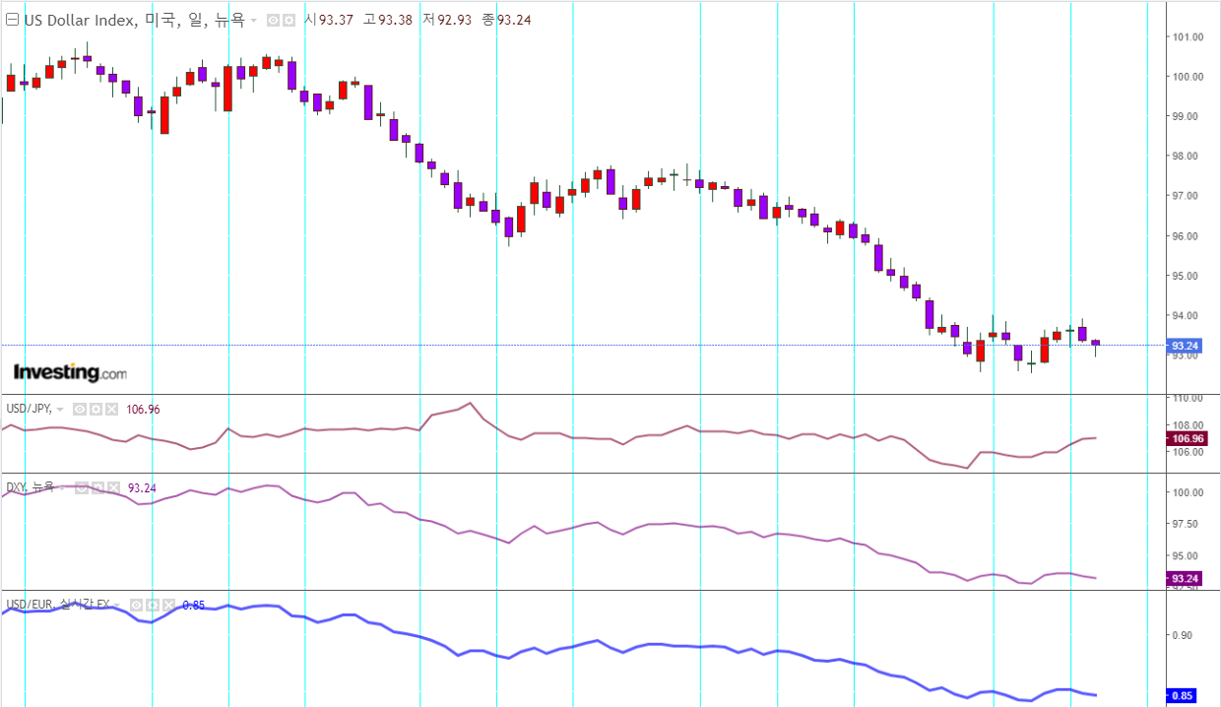Click the 106.96 price axis tag
The height and width of the screenshot is (707, 1221).
click(x=1186, y=438)
